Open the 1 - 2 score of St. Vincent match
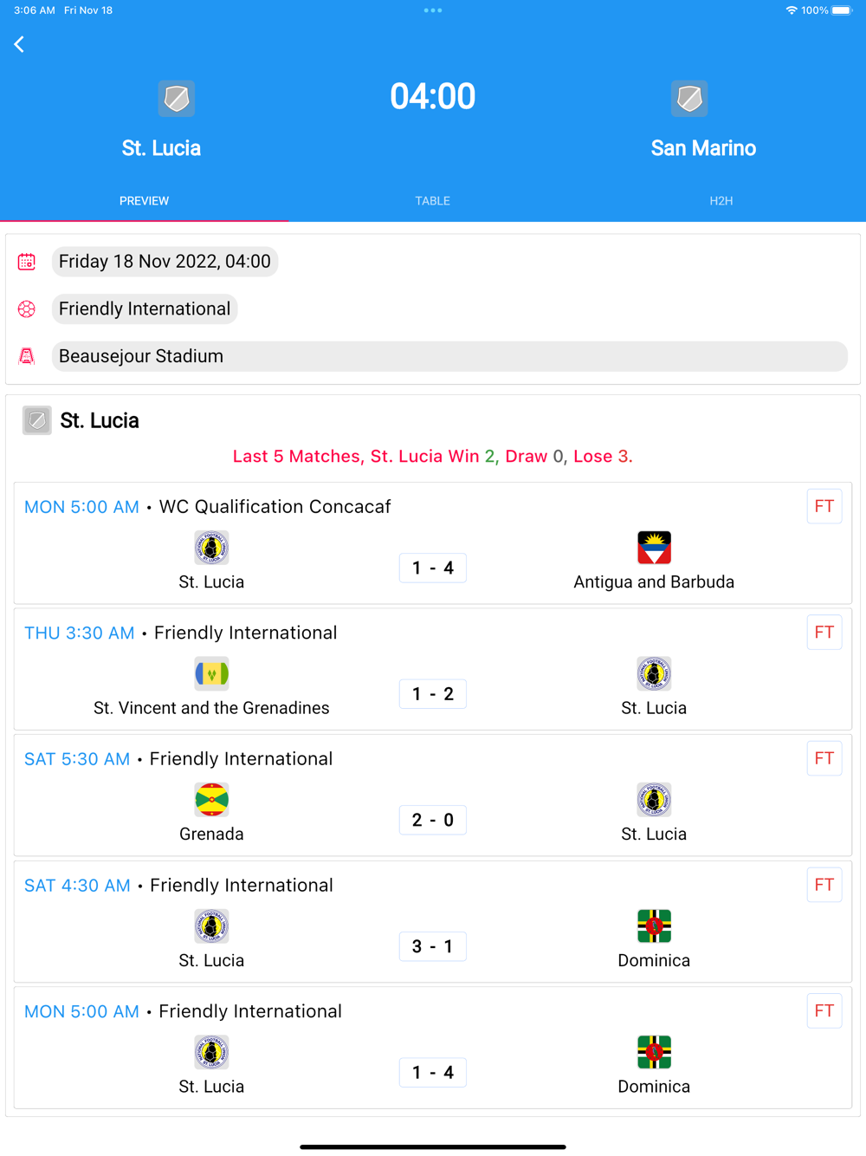This screenshot has height=1156, width=866. pos(432,694)
